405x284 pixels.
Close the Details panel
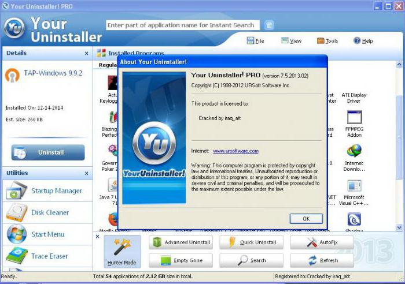coord(87,53)
